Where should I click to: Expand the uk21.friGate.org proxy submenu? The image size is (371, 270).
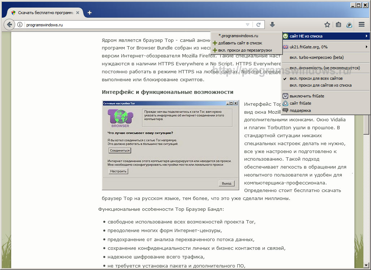coord(326,47)
